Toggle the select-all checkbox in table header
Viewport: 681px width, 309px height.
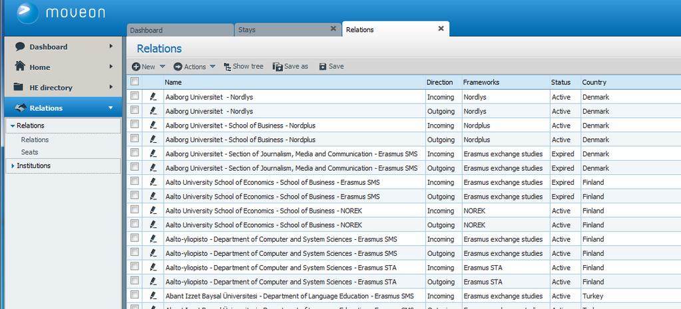[134, 81]
